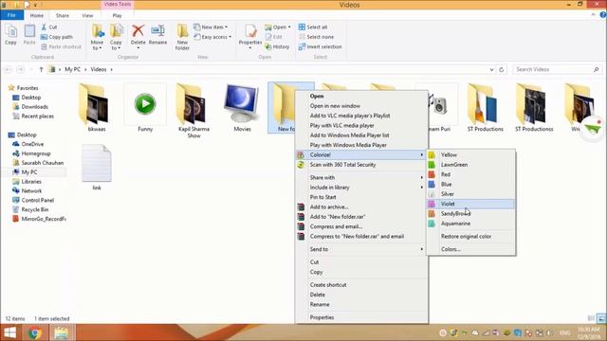The width and height of the screenshot is (607, 341).
Task: Click Open in new window
Action: pos(361,106)
